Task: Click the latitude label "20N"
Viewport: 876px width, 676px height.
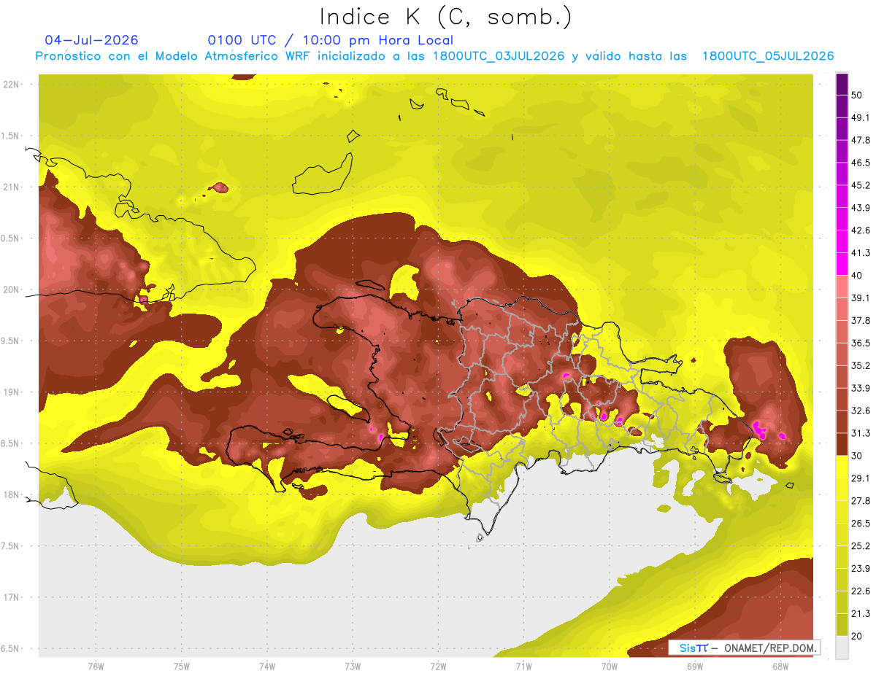Action: point(11,290)
